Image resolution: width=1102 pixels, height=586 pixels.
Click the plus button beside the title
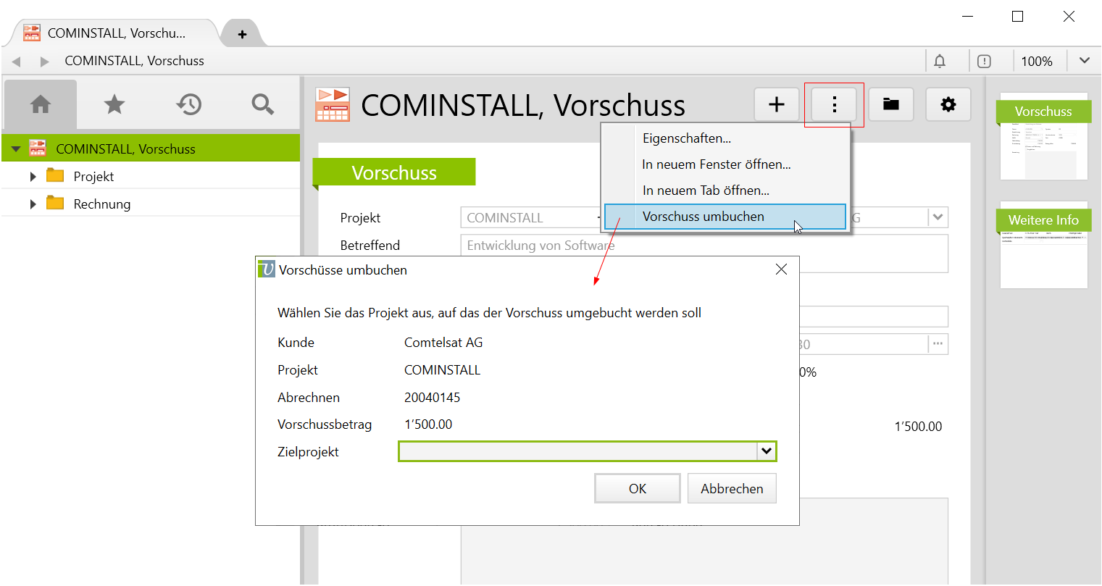tap(776, 105)
